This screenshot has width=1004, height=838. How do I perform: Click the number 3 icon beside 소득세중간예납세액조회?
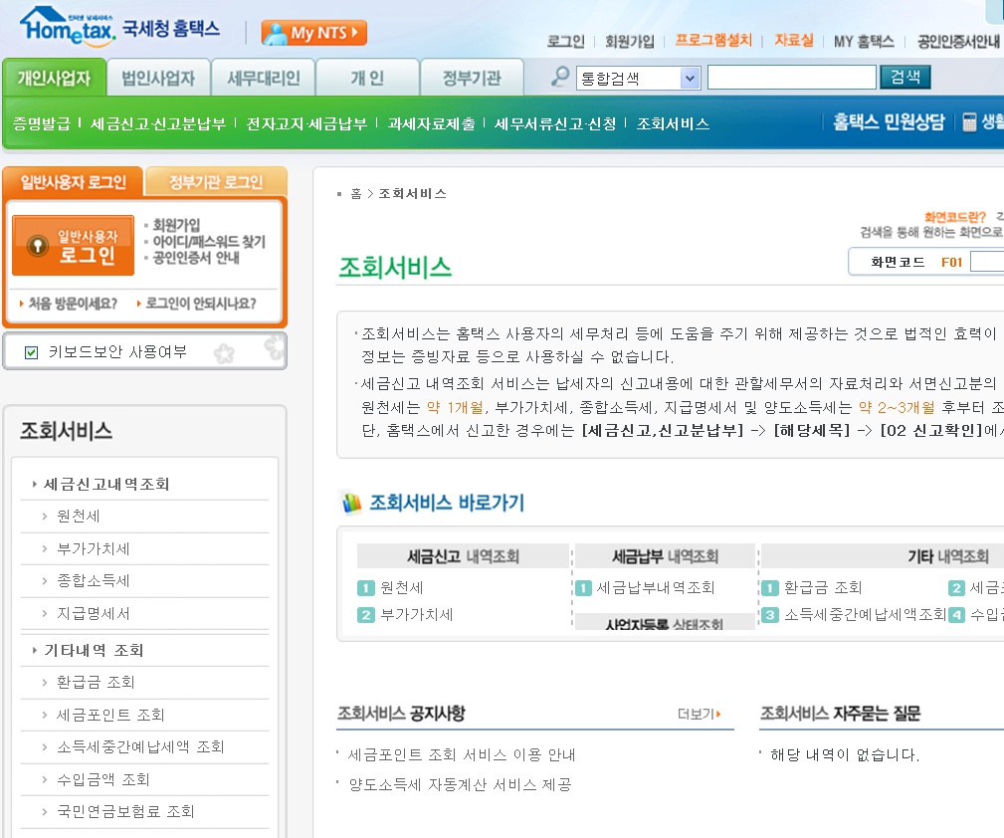(770, 615)
